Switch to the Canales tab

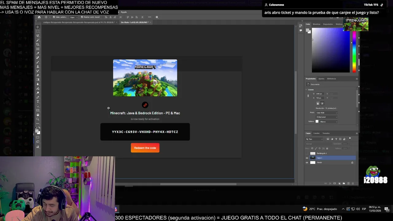click(317, 133)
